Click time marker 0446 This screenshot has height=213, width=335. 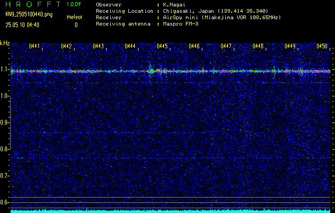194,46
